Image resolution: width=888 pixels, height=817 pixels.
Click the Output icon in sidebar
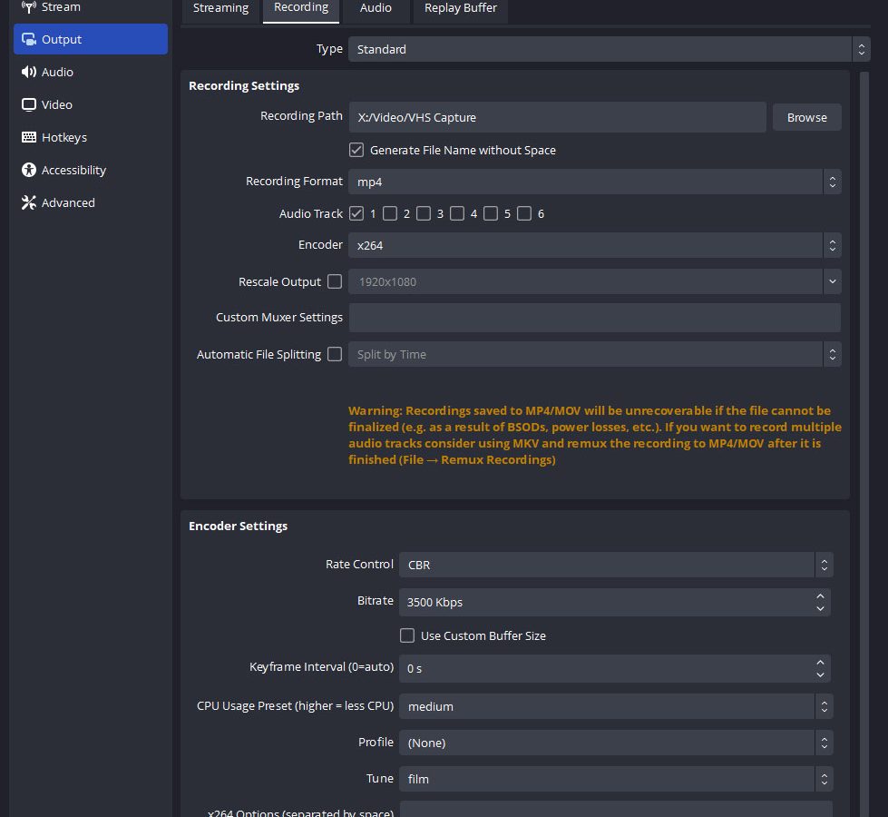pos(28,40)
